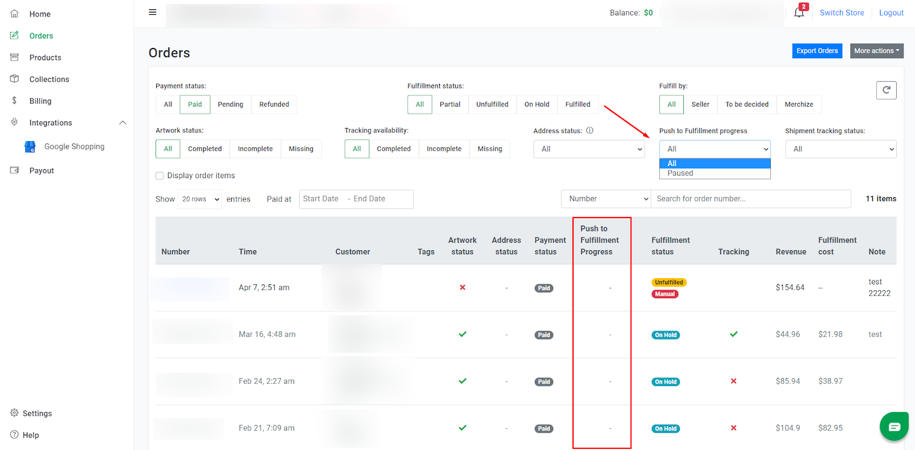Open Google Shopping integration
Screen dimensions: 915x450
coord(74,147)
